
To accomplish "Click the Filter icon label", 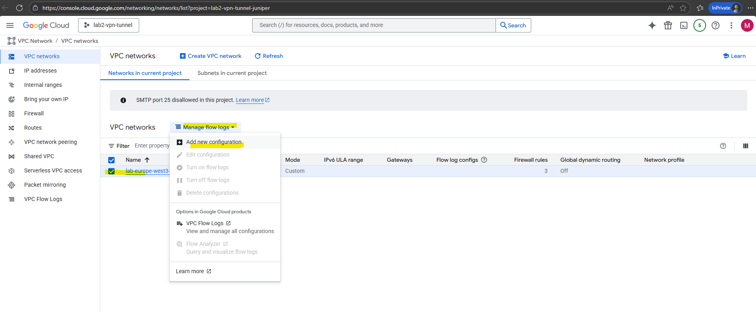I will click(119, 146).
